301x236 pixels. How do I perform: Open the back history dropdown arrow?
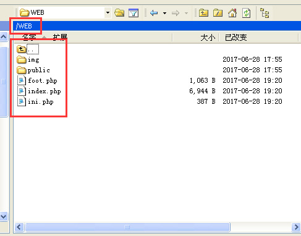pyautogui.click(x=164, y=13)
